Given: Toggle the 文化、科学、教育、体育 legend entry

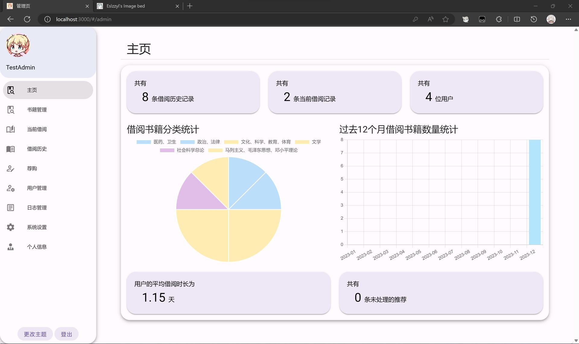Looking at the screenshot, I should [258, 142].
